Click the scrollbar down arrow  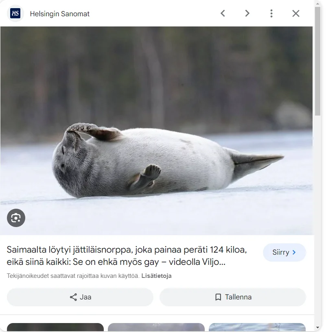click(x=318, y=328)
